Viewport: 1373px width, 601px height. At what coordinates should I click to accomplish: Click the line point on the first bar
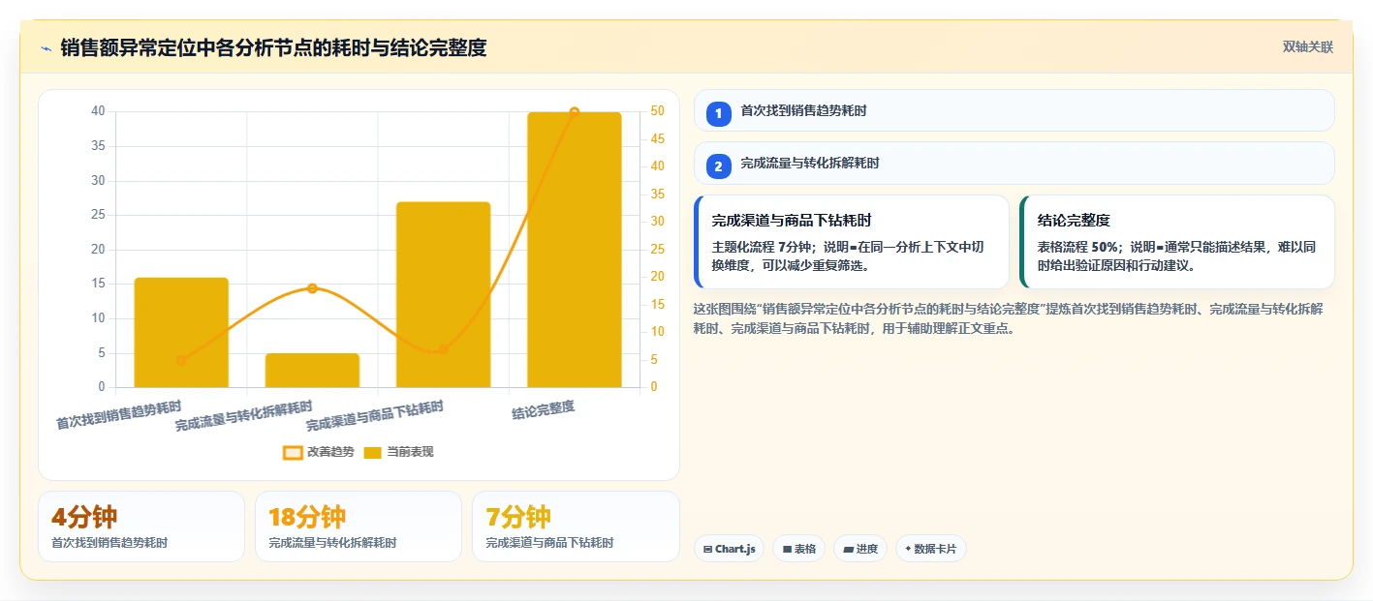pyautogui.click(x=181, y=360)
